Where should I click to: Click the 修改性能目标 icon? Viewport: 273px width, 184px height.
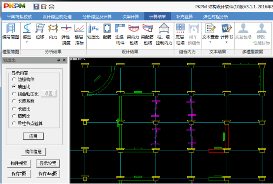[x=261, y=34]
